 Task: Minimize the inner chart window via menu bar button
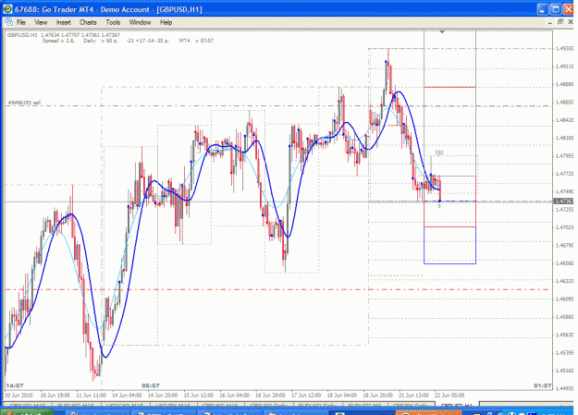point(550,22)
